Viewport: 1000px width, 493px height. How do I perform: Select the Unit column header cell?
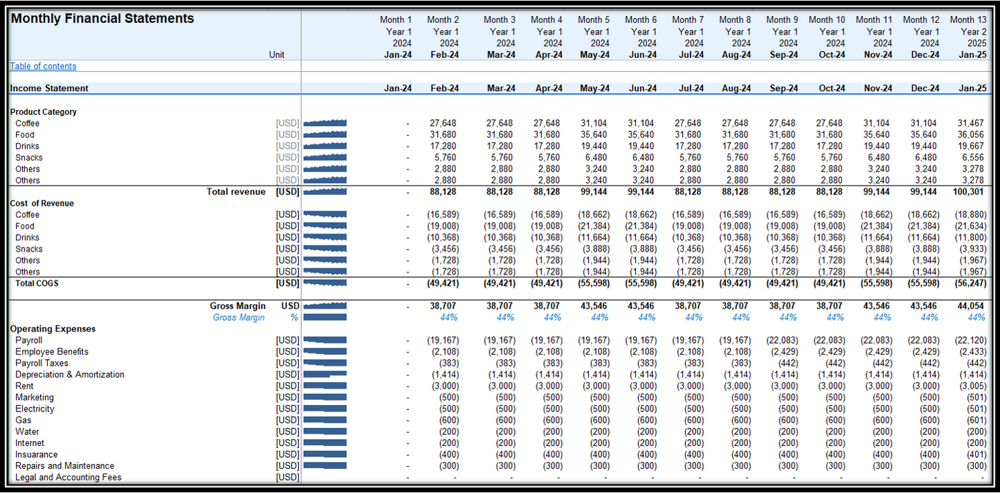coord(277,55)
